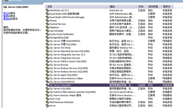Click 已启动 status in the Telephony row
Viewport: 183px width, 108px height.
(142, 27)
